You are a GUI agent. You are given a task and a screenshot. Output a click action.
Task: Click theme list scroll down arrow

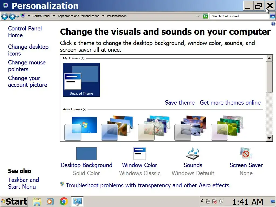(x=269, y=138)
